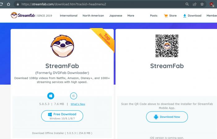Click the share page icon
This screenshot has width=217, height=139.
[x=194, y=4]
